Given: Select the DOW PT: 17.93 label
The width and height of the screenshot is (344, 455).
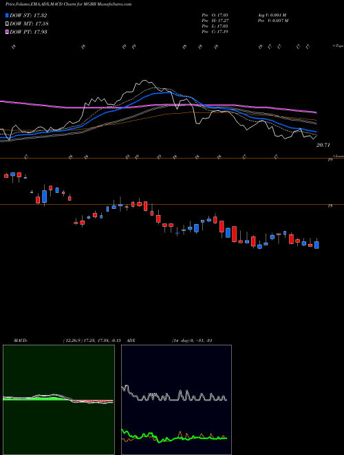Looking at the screenshot, I should point(28,32).
